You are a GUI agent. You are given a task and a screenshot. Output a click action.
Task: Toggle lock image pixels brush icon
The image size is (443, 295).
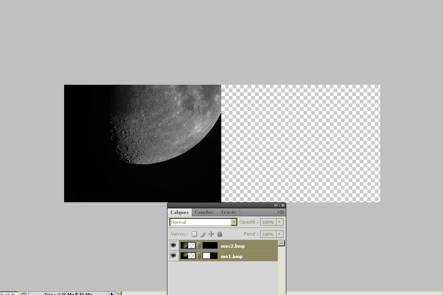[203, 234]
